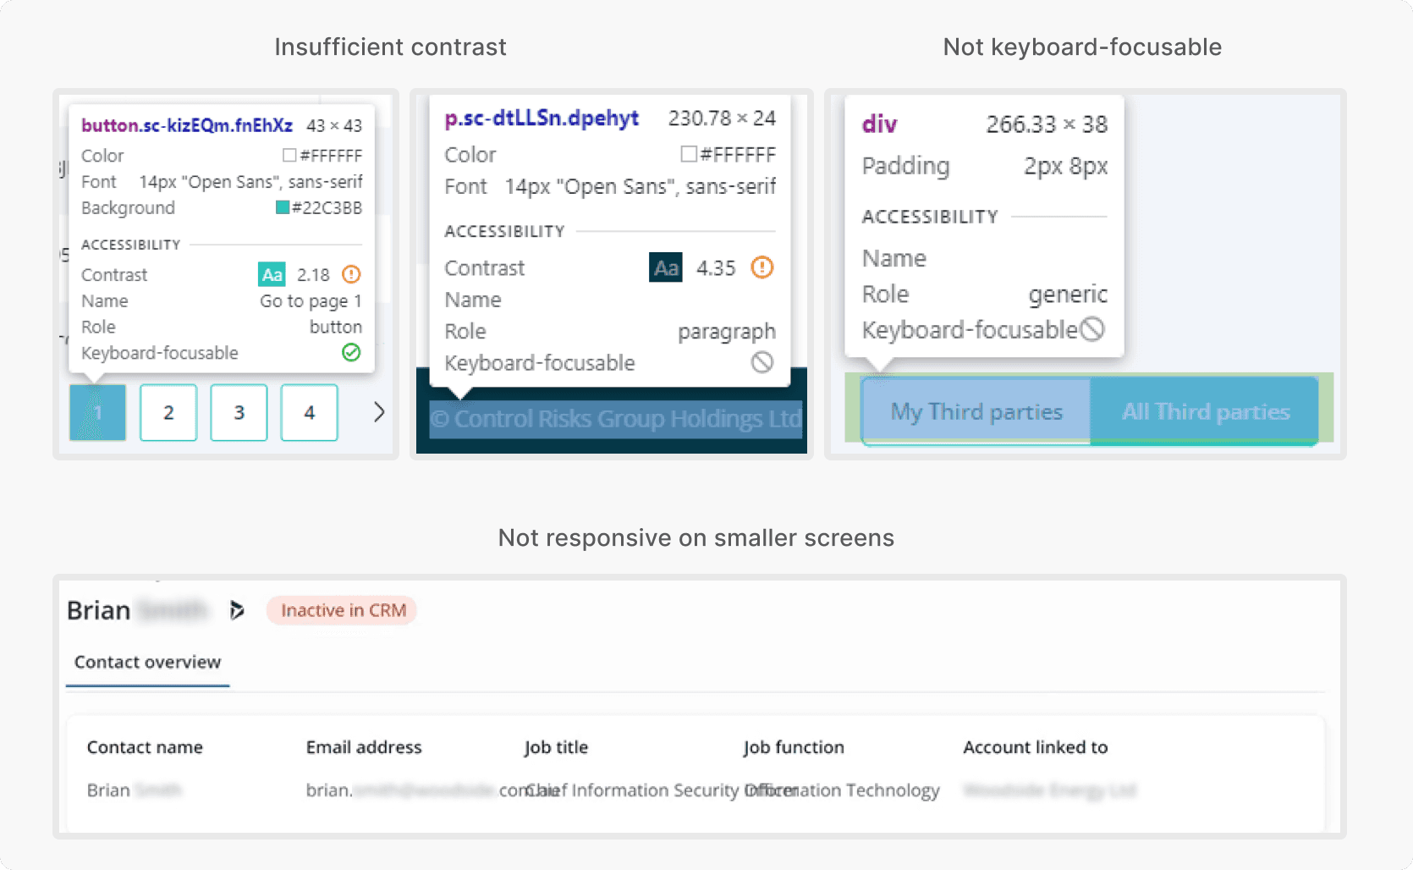The image size is (1413, 870).
Task: Click the button.sc-kizEQm.fnEhXz selector text
Action: tap(187, 125)
